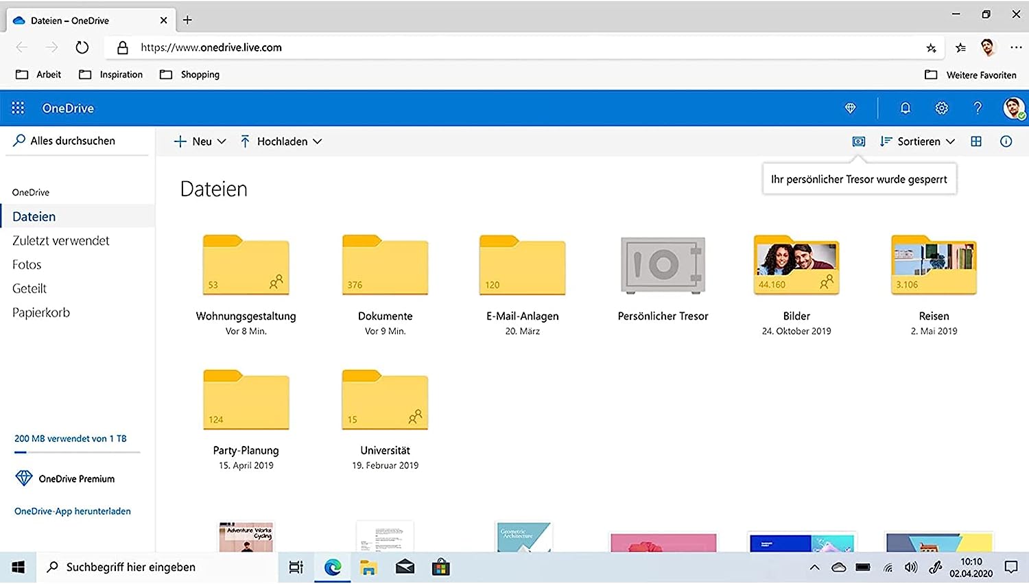Open Microsoft Edge from the taskbar
Viewport: 1029px width, 584px height.
(333, 568)
